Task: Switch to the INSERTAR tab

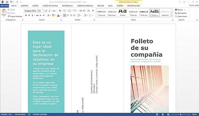Action: (x=24, y=6)
